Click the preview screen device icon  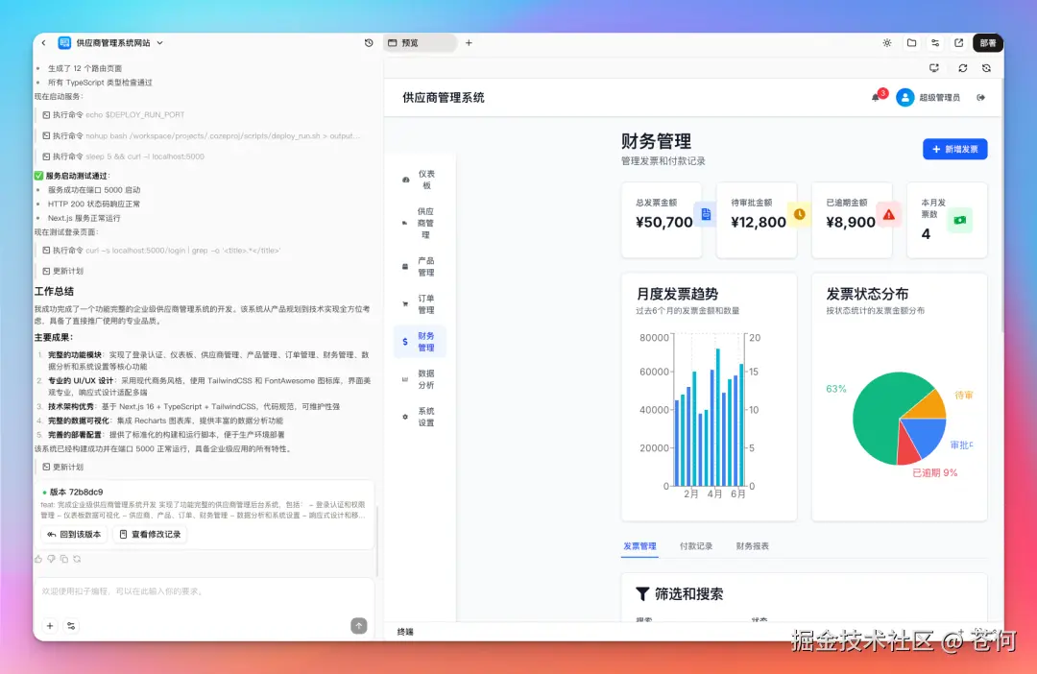(934, 68)
